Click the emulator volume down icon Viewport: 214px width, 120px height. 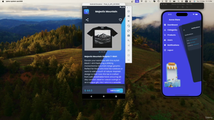coord(128,21)
